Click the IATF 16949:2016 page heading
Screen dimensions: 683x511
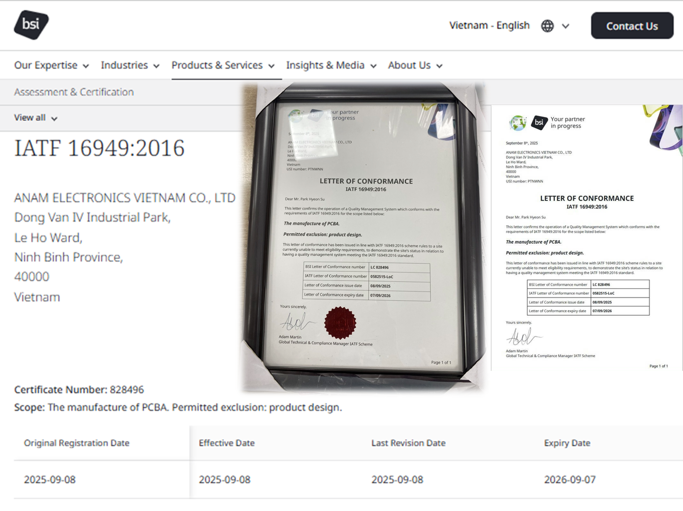[x=99, y=148]
